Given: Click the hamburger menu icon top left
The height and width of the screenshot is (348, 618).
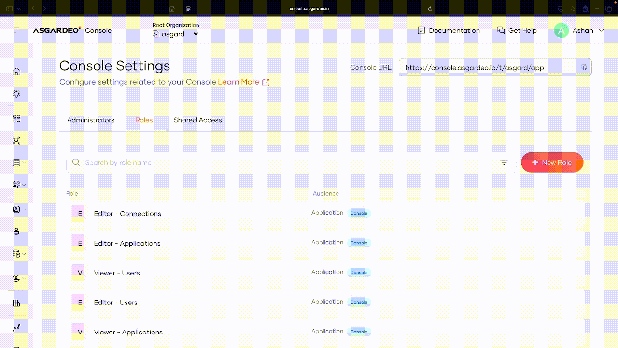Looking at the screenshot, I should coord(16,30).
